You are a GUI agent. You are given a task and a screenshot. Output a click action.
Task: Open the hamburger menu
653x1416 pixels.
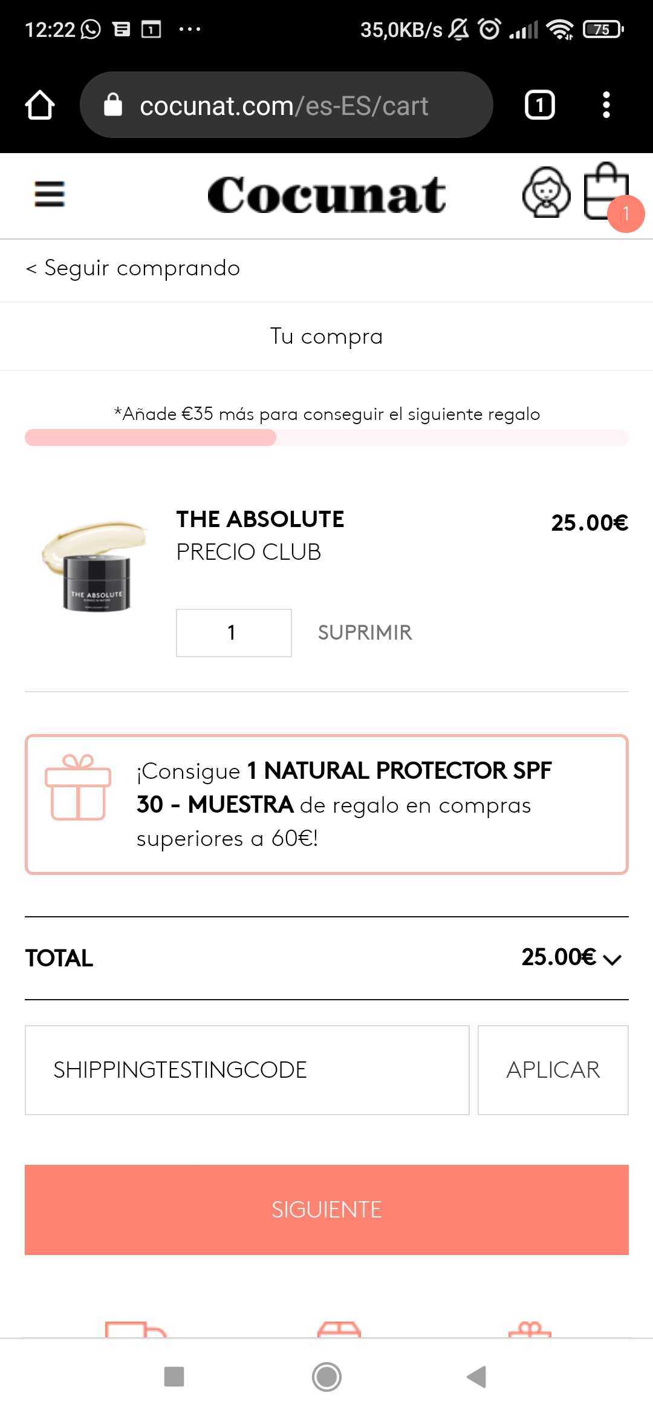point(50,195)
